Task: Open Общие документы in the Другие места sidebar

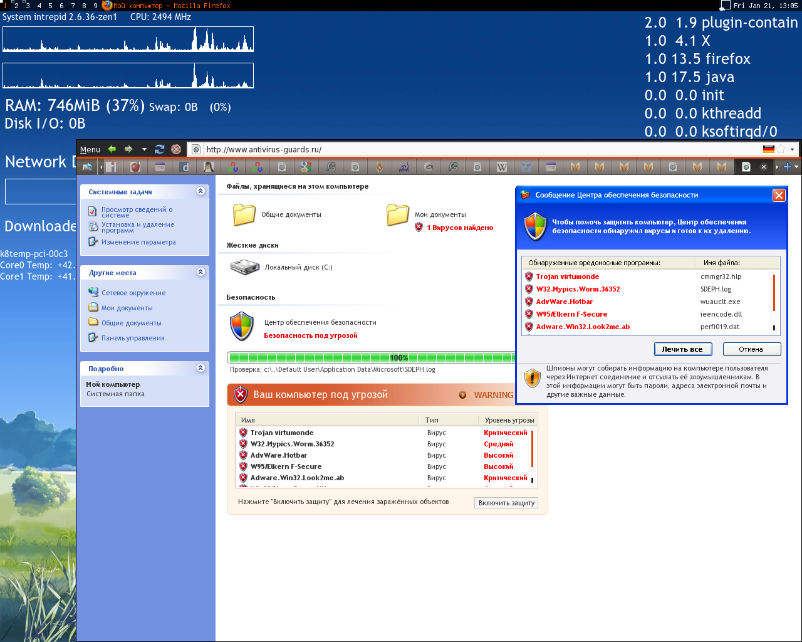Action: 132,323
